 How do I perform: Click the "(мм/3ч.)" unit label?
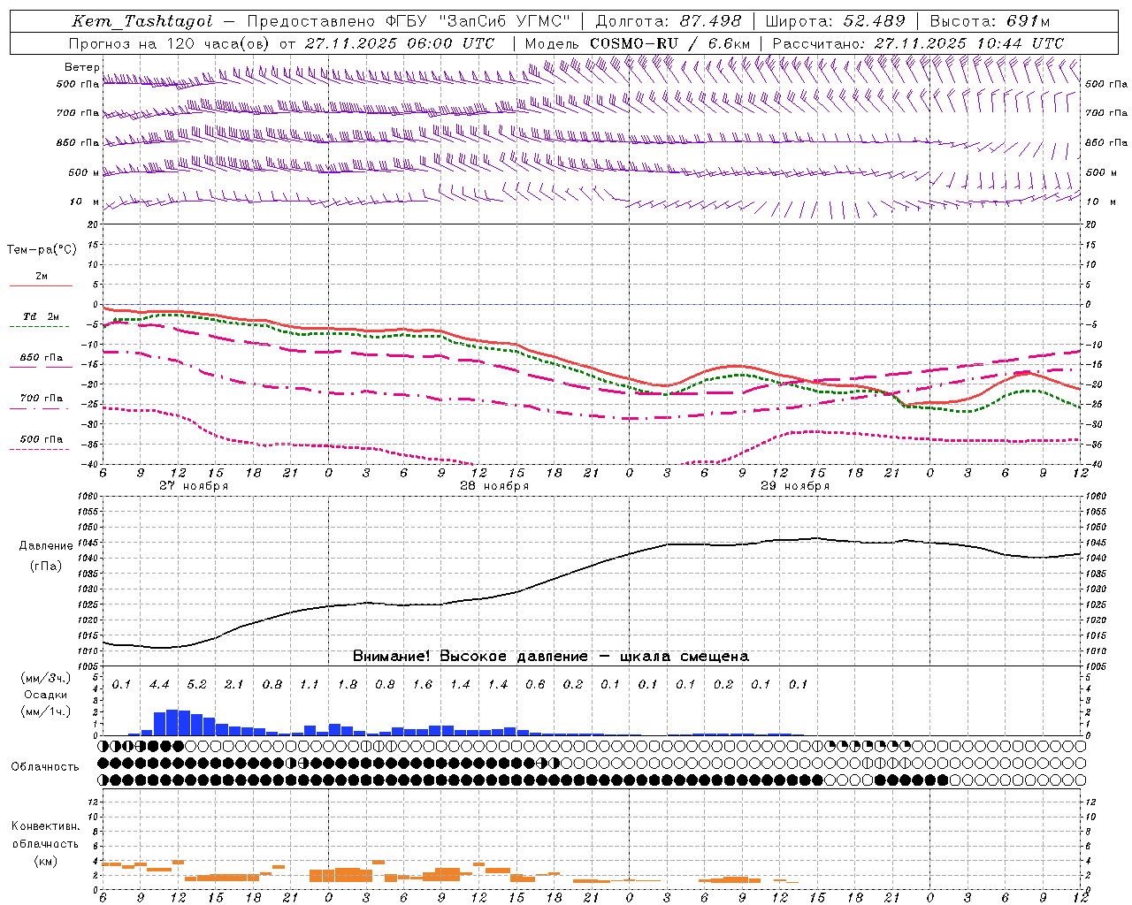(45, 678)
